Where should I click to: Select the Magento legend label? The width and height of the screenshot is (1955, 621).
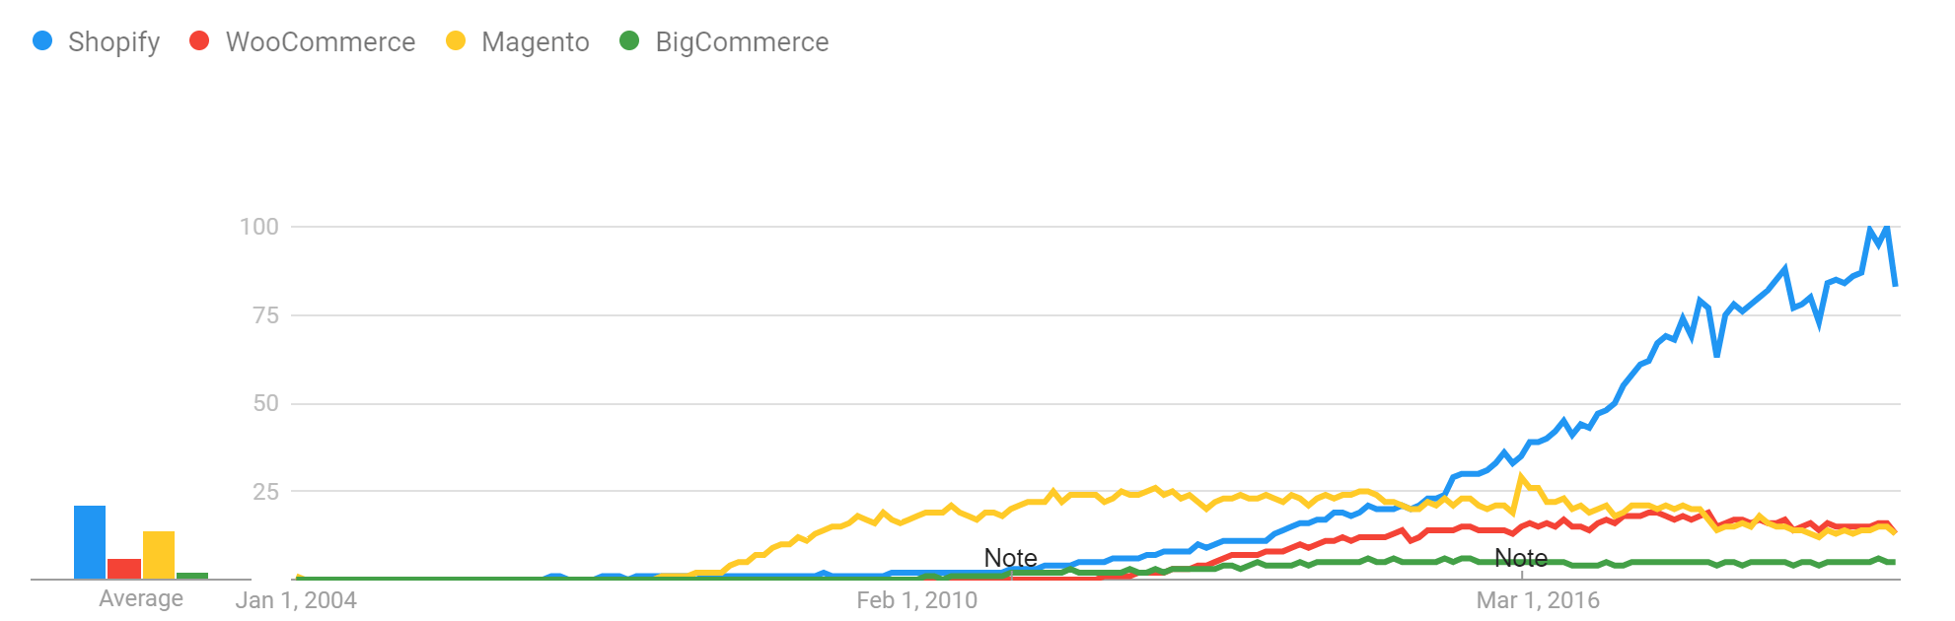[x=536, y=42]
